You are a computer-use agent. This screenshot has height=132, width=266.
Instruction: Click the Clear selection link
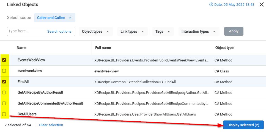tap(51, 125)
